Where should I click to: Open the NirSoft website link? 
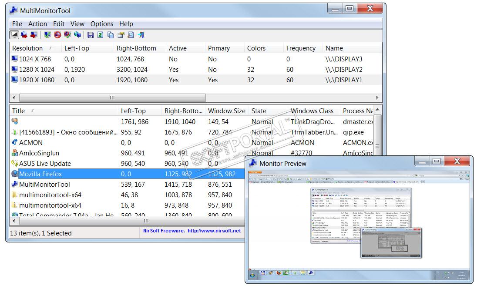click(x=214, y=231)
